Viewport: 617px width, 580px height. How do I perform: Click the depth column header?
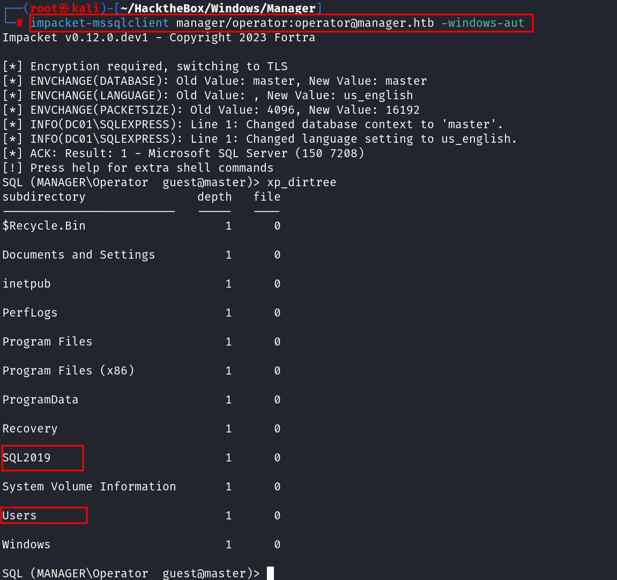(x=214, y=197)
